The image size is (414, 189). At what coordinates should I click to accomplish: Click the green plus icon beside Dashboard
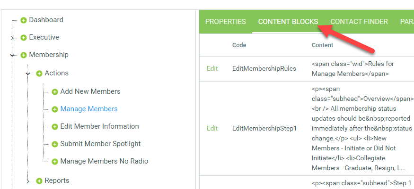tap(24, 20)
